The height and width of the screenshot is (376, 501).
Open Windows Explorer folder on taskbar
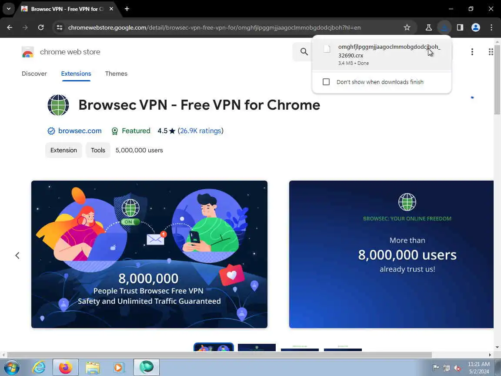(92, 367)
